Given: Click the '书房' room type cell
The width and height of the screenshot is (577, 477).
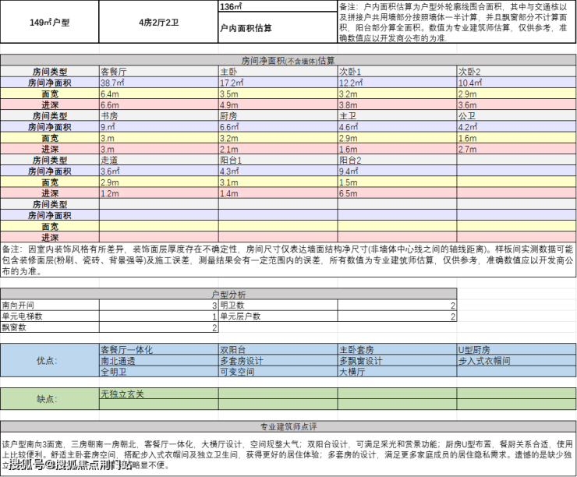Looking at the screenshot, I should (x=158, y=115).
